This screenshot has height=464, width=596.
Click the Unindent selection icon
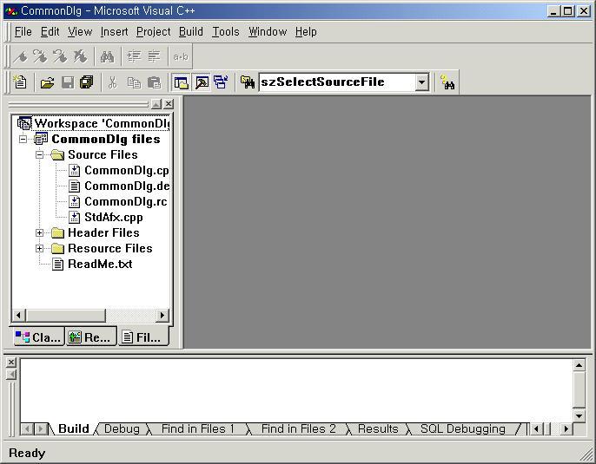coord(154,56)
